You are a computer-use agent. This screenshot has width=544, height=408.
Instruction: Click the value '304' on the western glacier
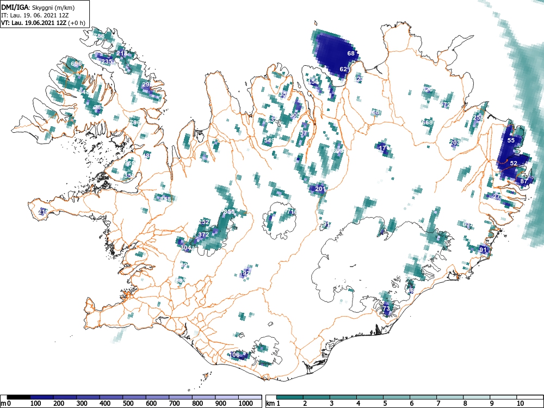click(186, 248)
